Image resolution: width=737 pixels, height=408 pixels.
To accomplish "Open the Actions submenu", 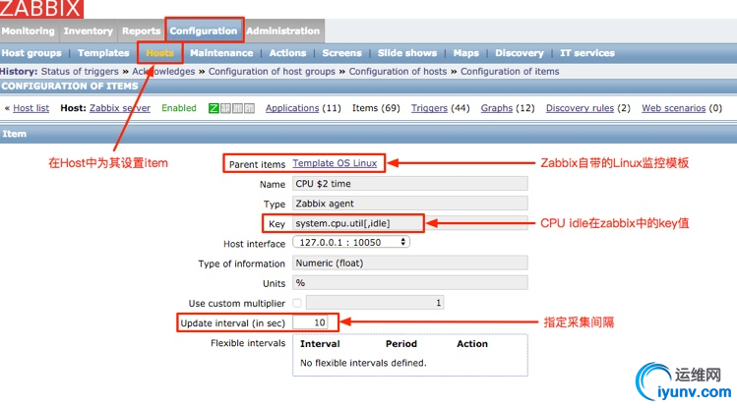I will (287, 53).
